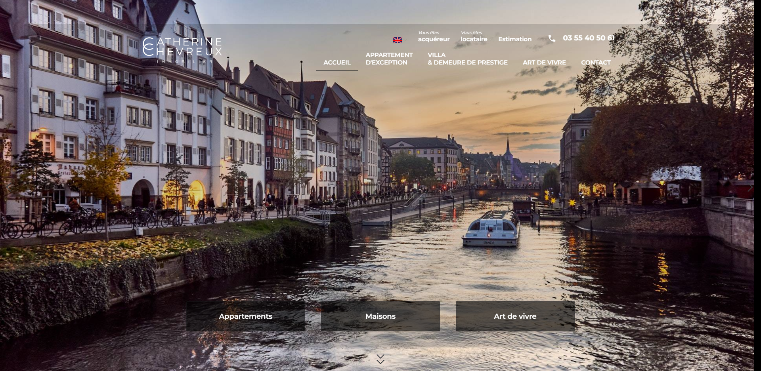Viewport: 761px width, 371px height.
Task: Click the English flag to switch language
Action: click(397, 40)
